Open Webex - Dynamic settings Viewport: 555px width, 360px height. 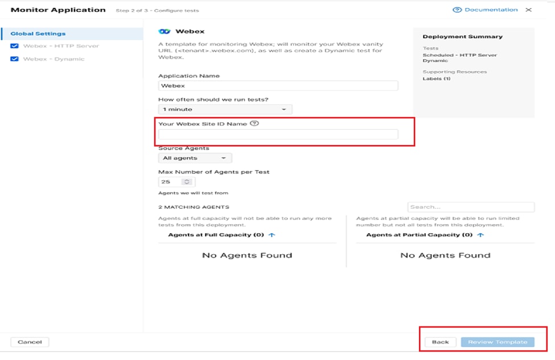pyautogui.click(x=54, y=59)
